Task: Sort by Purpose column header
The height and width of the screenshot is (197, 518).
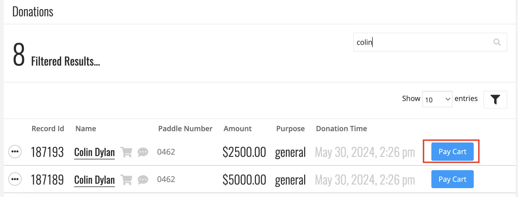Action: (x=291, y=129)
